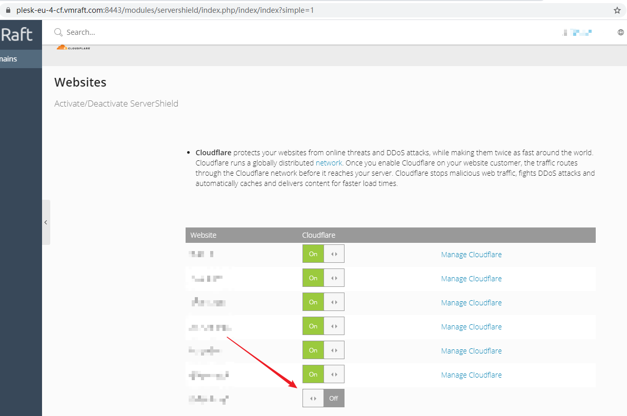Turn on Cloudflare for the Off website
Image resolution: width=627 pixels, height=416 pixels.
(x=323, y=398)
